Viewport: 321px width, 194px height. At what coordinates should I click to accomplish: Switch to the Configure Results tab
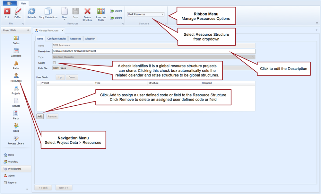(x=56, y=39)
